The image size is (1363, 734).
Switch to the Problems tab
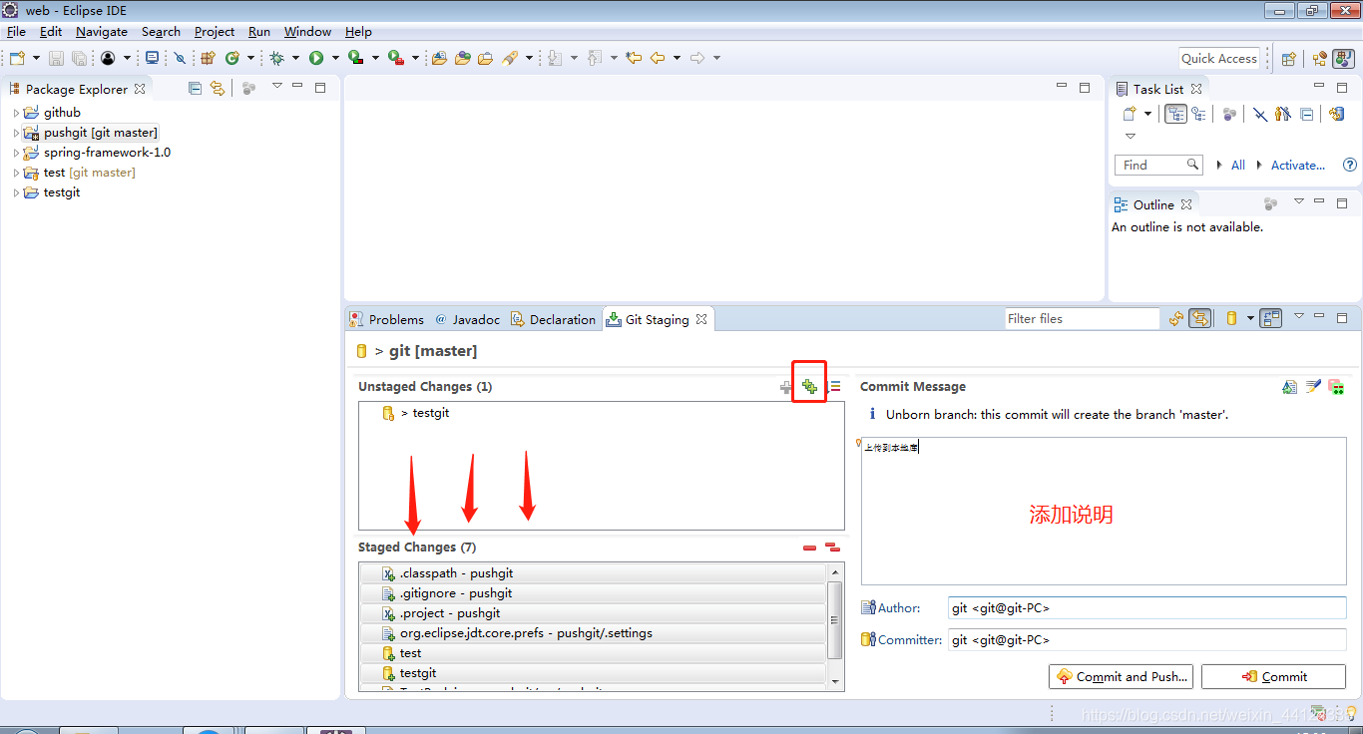pos(387,319)
